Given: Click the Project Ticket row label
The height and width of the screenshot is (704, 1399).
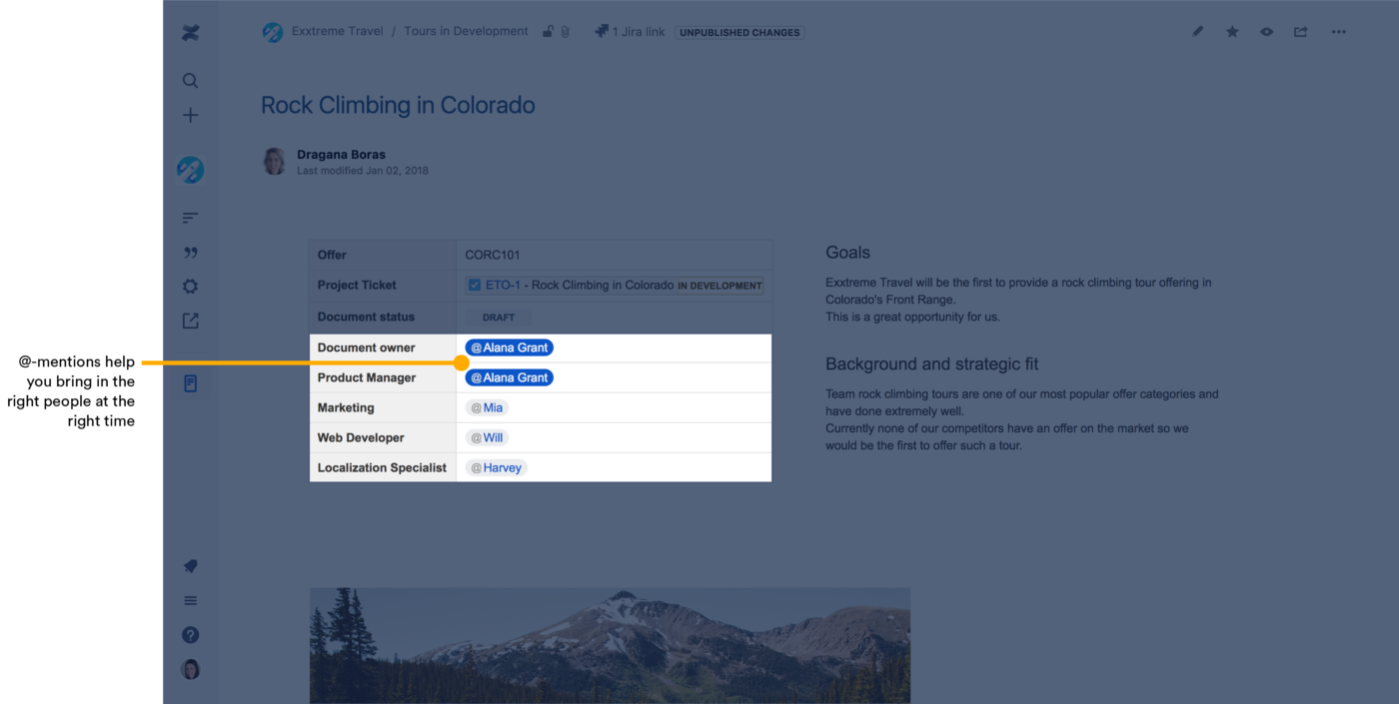Looking at the screenshot, I should coord(357,285).
